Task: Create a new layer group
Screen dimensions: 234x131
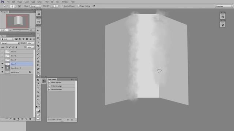Action: pyautogui.click(x=22, y=119)
